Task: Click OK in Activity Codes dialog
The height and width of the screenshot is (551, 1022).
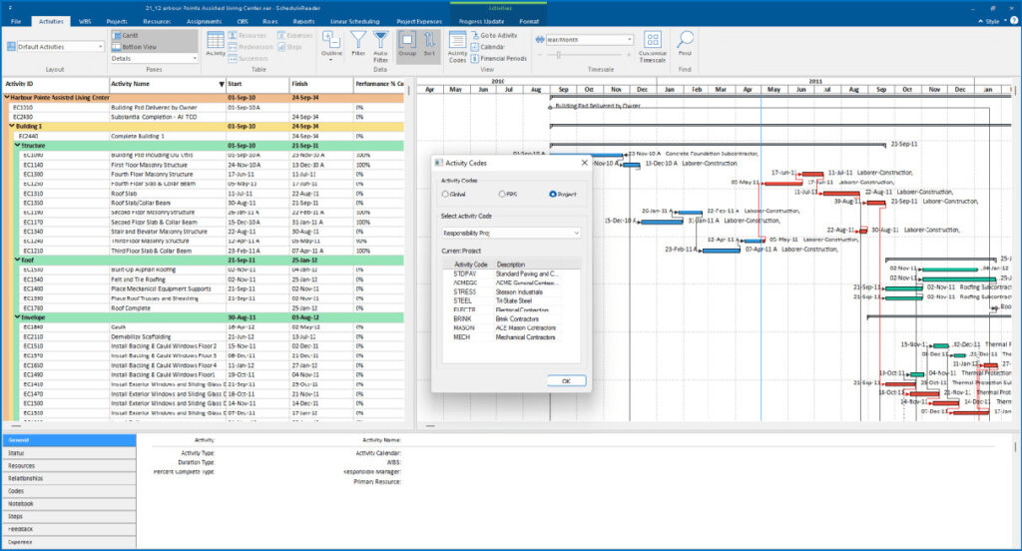Action: pyautogui.click(x=566, y=381)
